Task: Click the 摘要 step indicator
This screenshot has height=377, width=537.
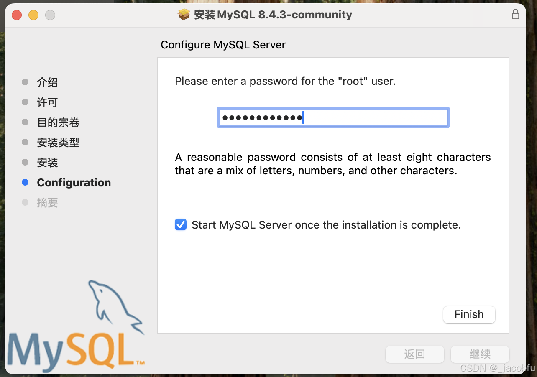Action: [x=25, y=202]
